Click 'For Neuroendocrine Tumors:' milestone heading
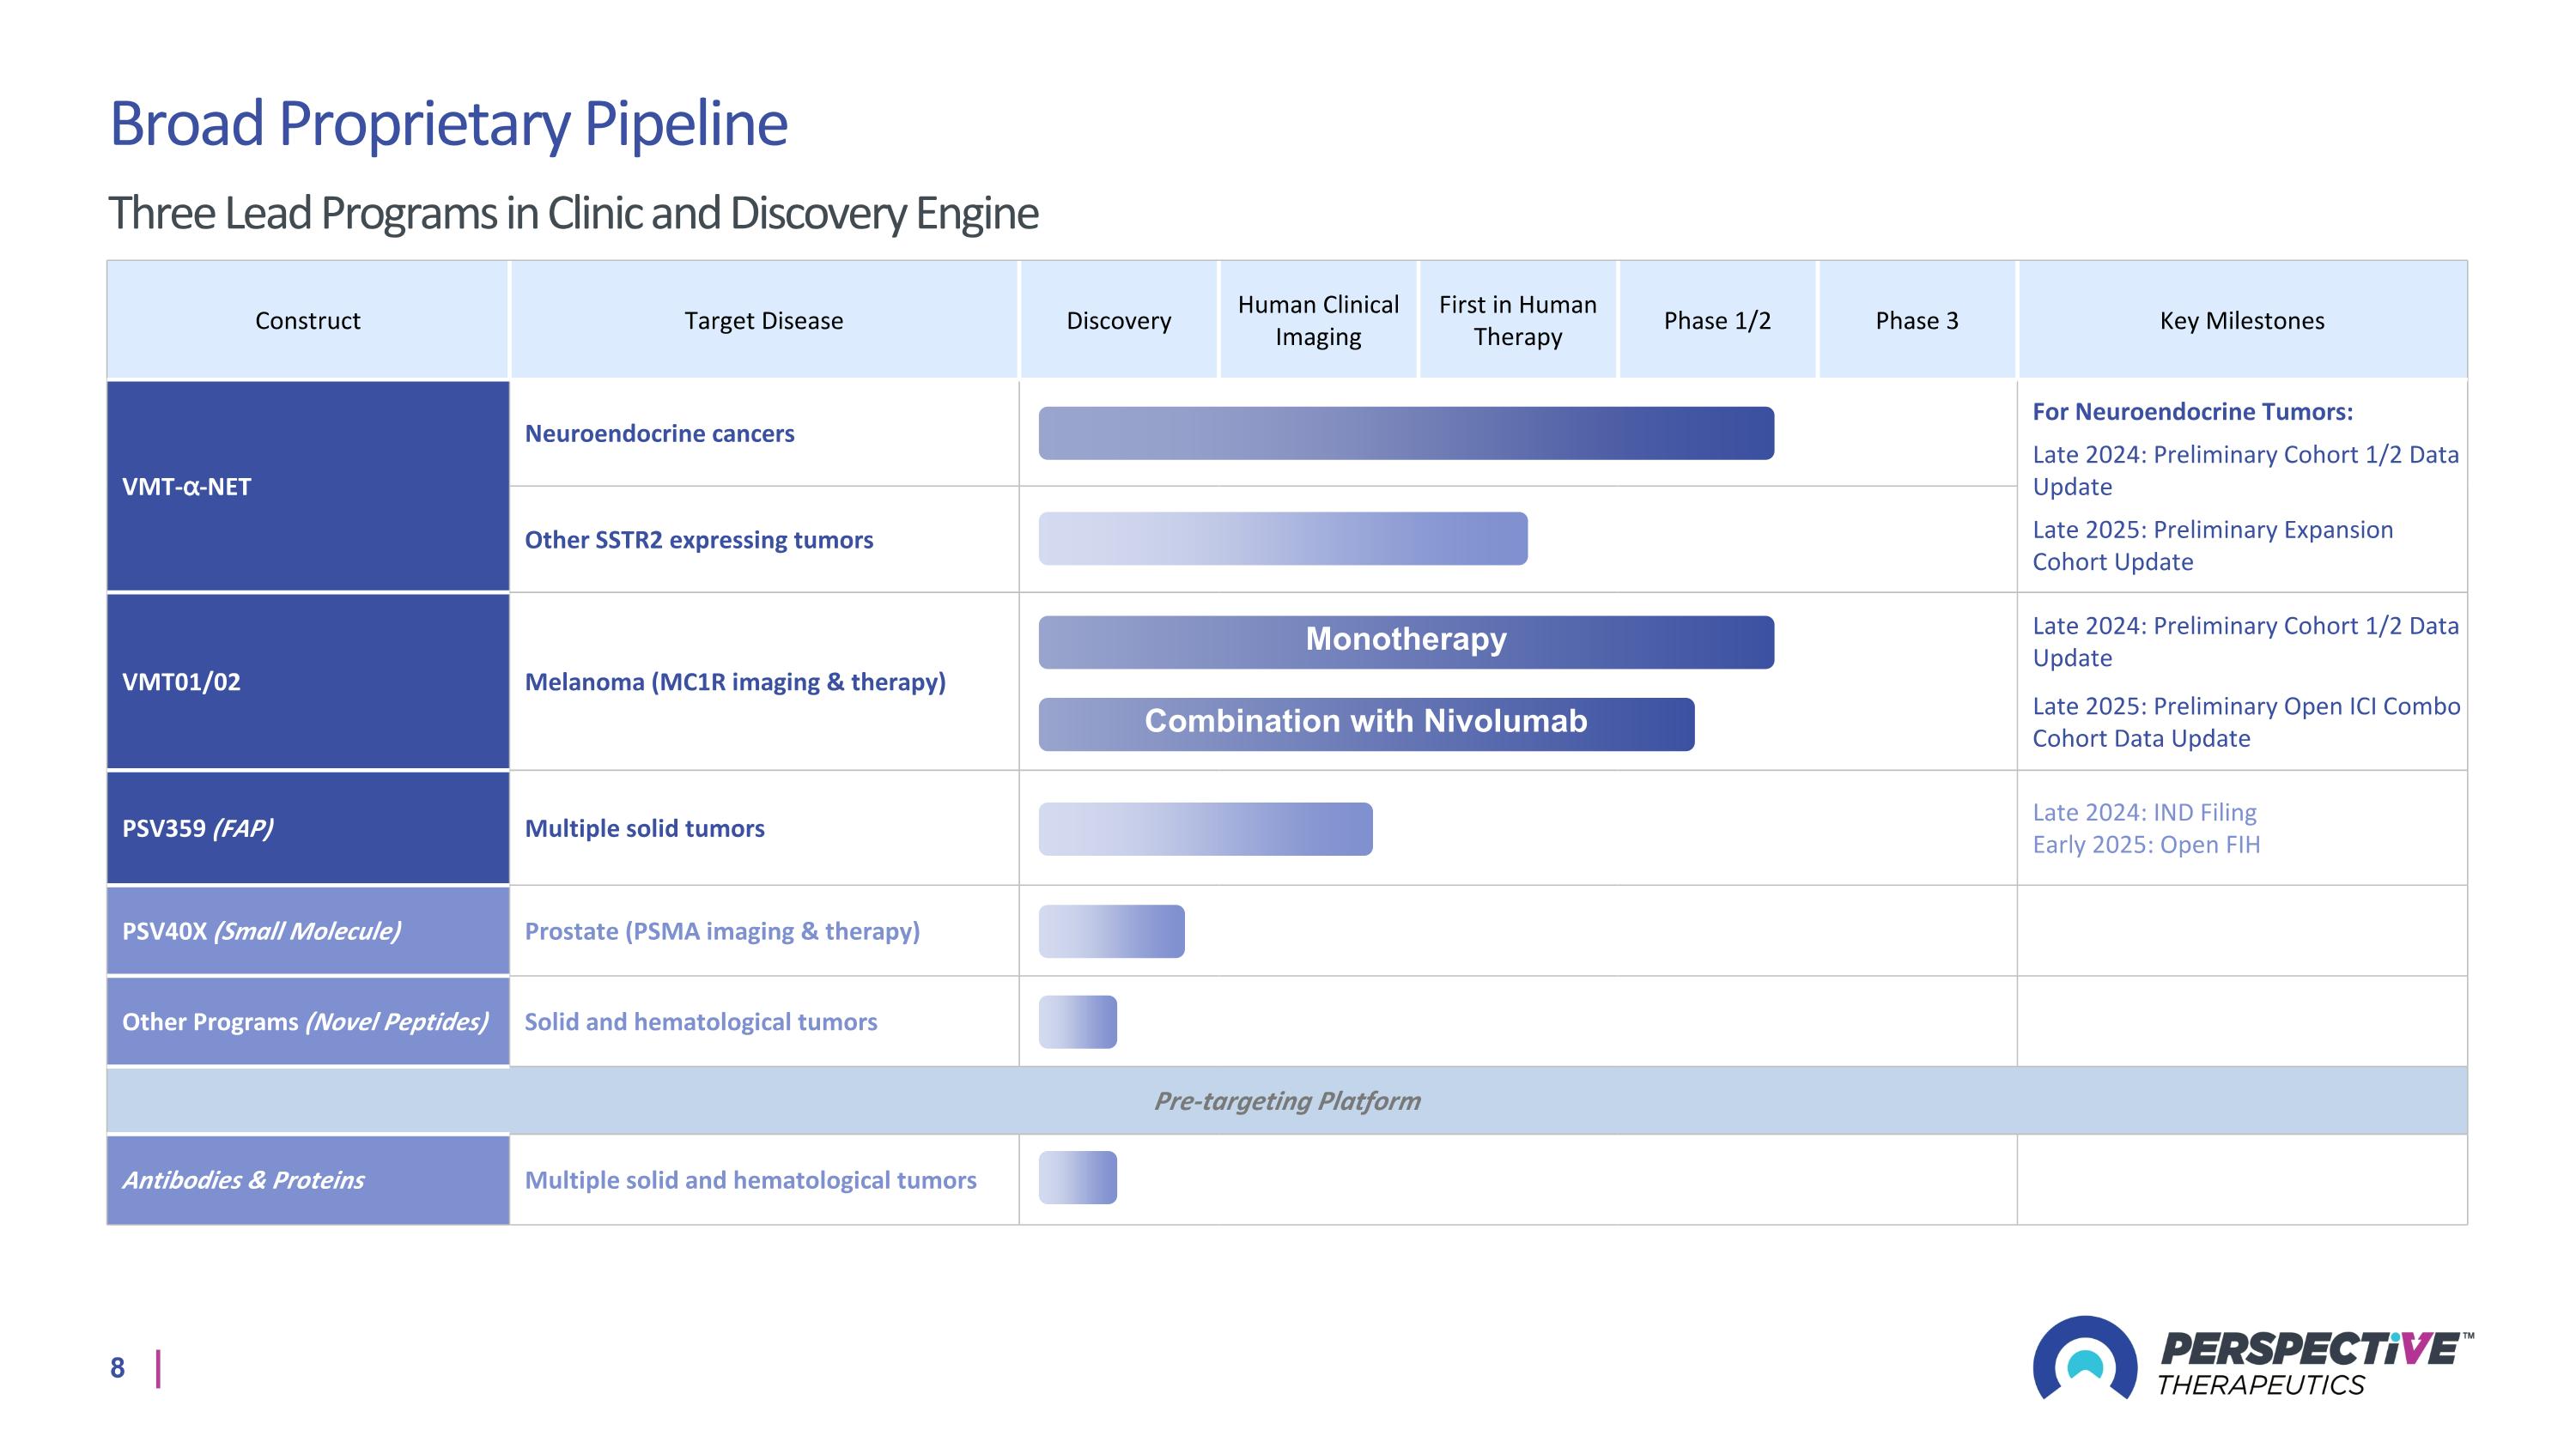This screenshot has width=2576, height=1448. tap(2193, 412)
